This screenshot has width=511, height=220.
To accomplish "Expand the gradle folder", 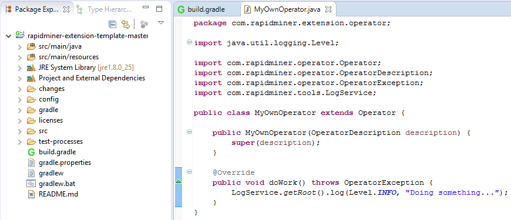I will pos(19,110).
